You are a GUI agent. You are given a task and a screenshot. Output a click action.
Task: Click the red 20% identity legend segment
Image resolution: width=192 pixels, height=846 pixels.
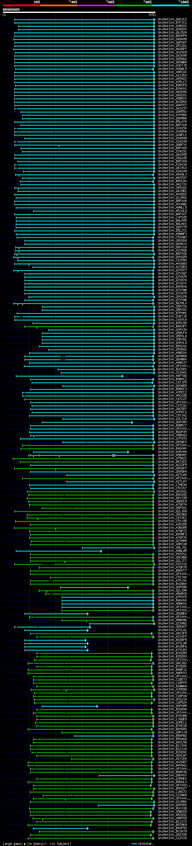tap(21, 5)
